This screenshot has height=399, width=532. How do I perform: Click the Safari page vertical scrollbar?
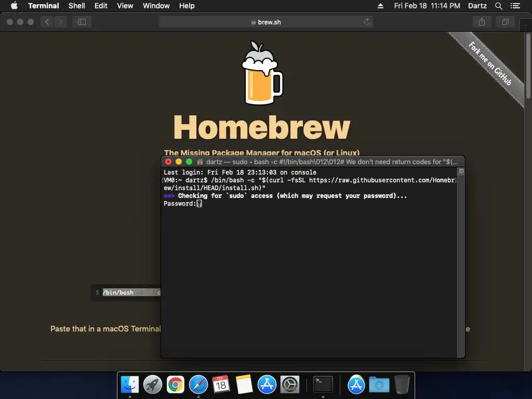[528, 66]
